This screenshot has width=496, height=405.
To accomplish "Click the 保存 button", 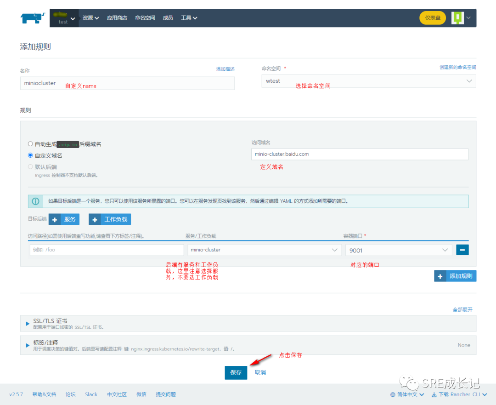I will (x=236, y=372).
